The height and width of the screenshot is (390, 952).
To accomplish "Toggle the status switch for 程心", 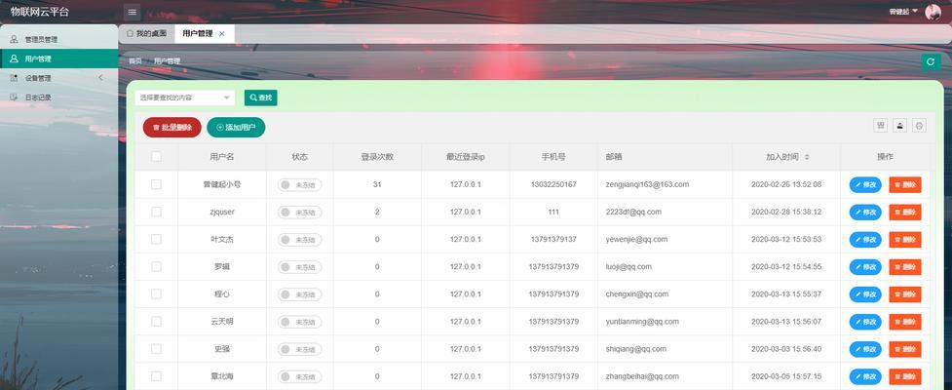I will pos(300,294).
